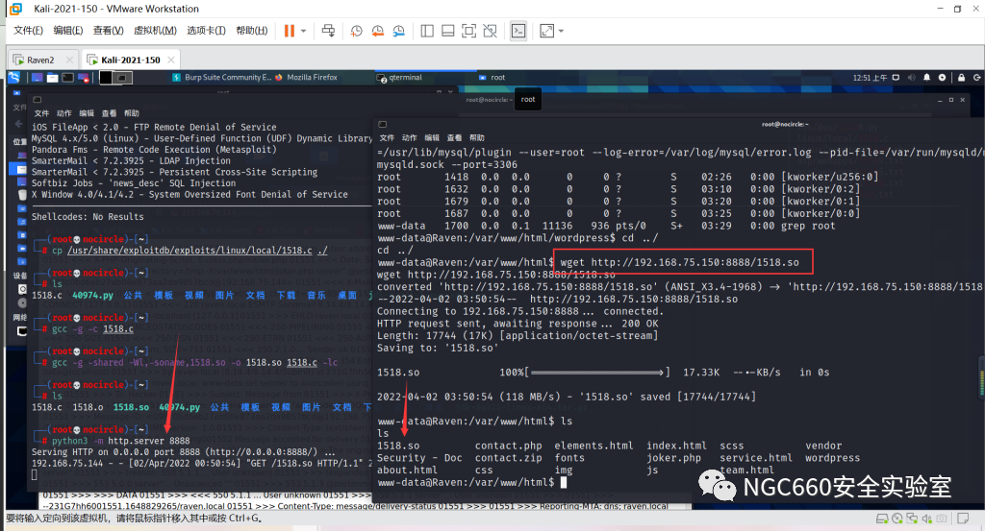Viewport: 985px width, 531px height.
Task: Open the Kali applications menu dragon icon
Action: (x=13, y=77)
